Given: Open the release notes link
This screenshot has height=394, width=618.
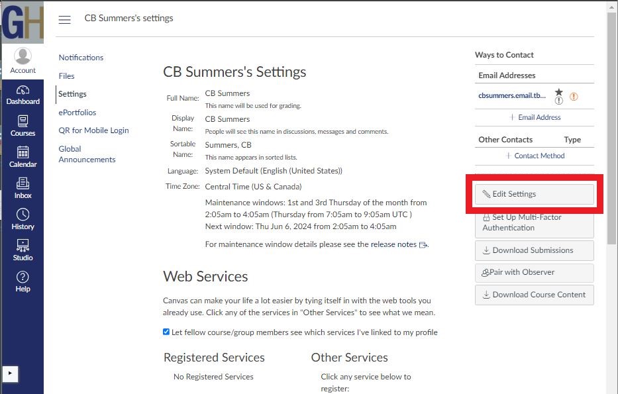Looking at the screenshot, I should tap(393, 244).
